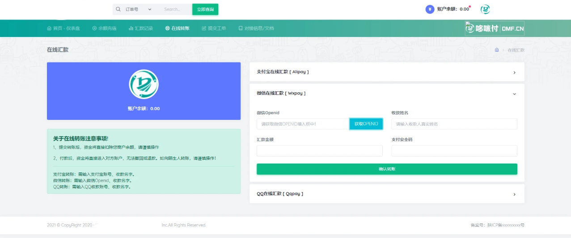Open the user avatar icon in header
Screen dimensions: 571x238
(485, 9)
